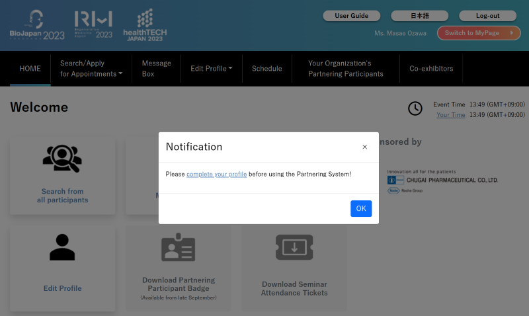Open the User Guide
Image resolution: width=529 pixels, height=316 pixels.
coord(352,15)
